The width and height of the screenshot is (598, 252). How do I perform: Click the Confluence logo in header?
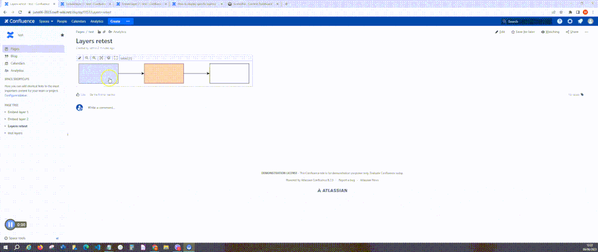click(x=19, y=22)
